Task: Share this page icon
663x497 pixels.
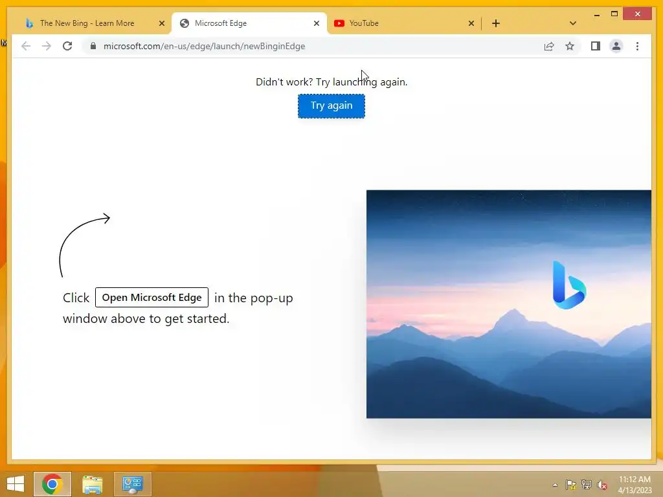Action: 549,46
